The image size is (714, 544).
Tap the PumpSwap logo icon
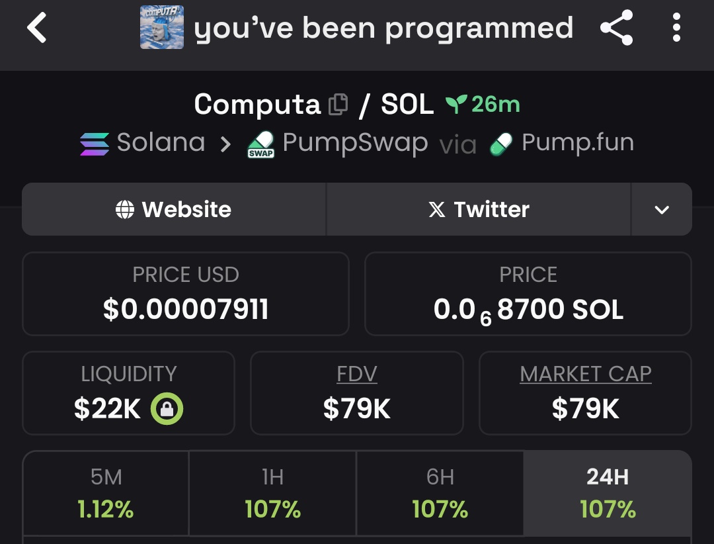pyautogui.click(x=261, y=144)
